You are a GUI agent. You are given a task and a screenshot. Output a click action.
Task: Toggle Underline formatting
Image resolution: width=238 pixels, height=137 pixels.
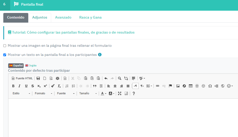pyautogui.click(x=26, y=86)
